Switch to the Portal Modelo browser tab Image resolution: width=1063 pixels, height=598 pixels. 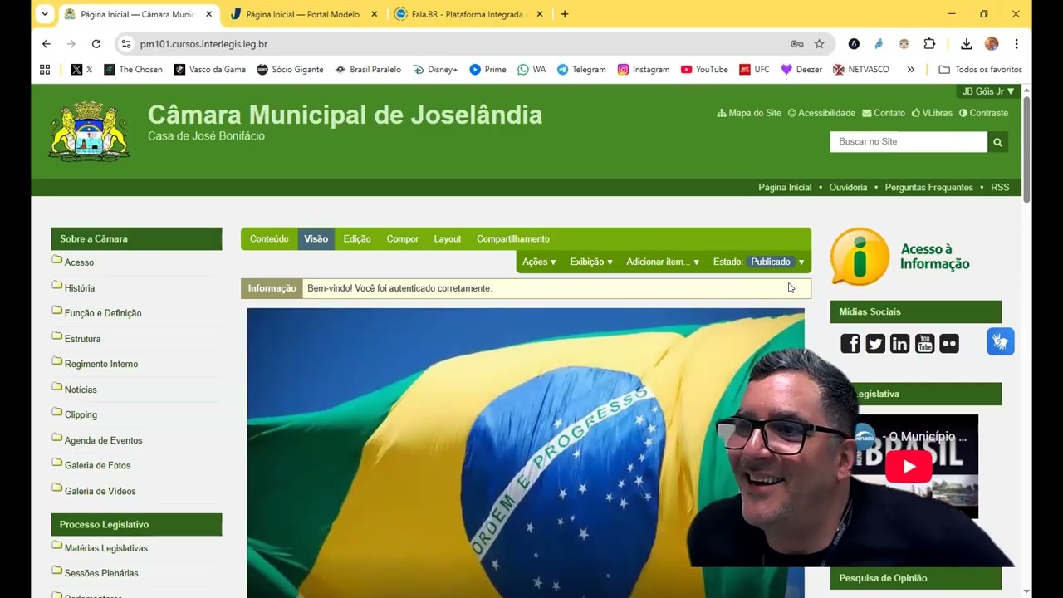tap(303, 14)
